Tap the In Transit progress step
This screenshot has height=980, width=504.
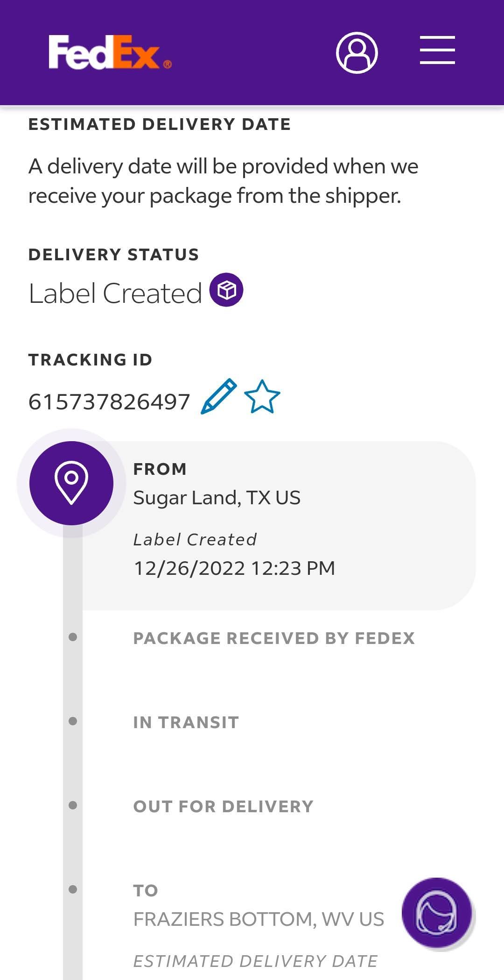186,722
